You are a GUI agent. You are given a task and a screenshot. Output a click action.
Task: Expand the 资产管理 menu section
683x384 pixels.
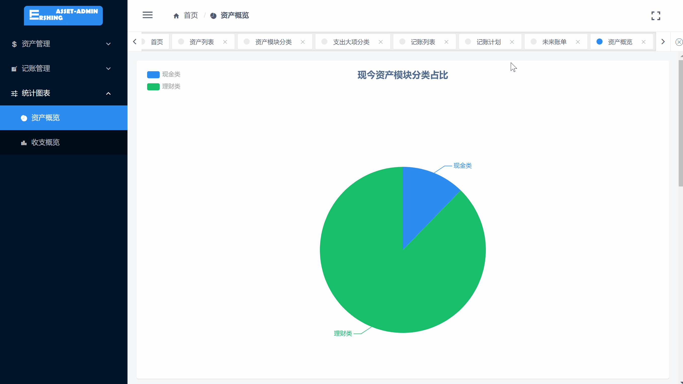click(x=108, y=44)
